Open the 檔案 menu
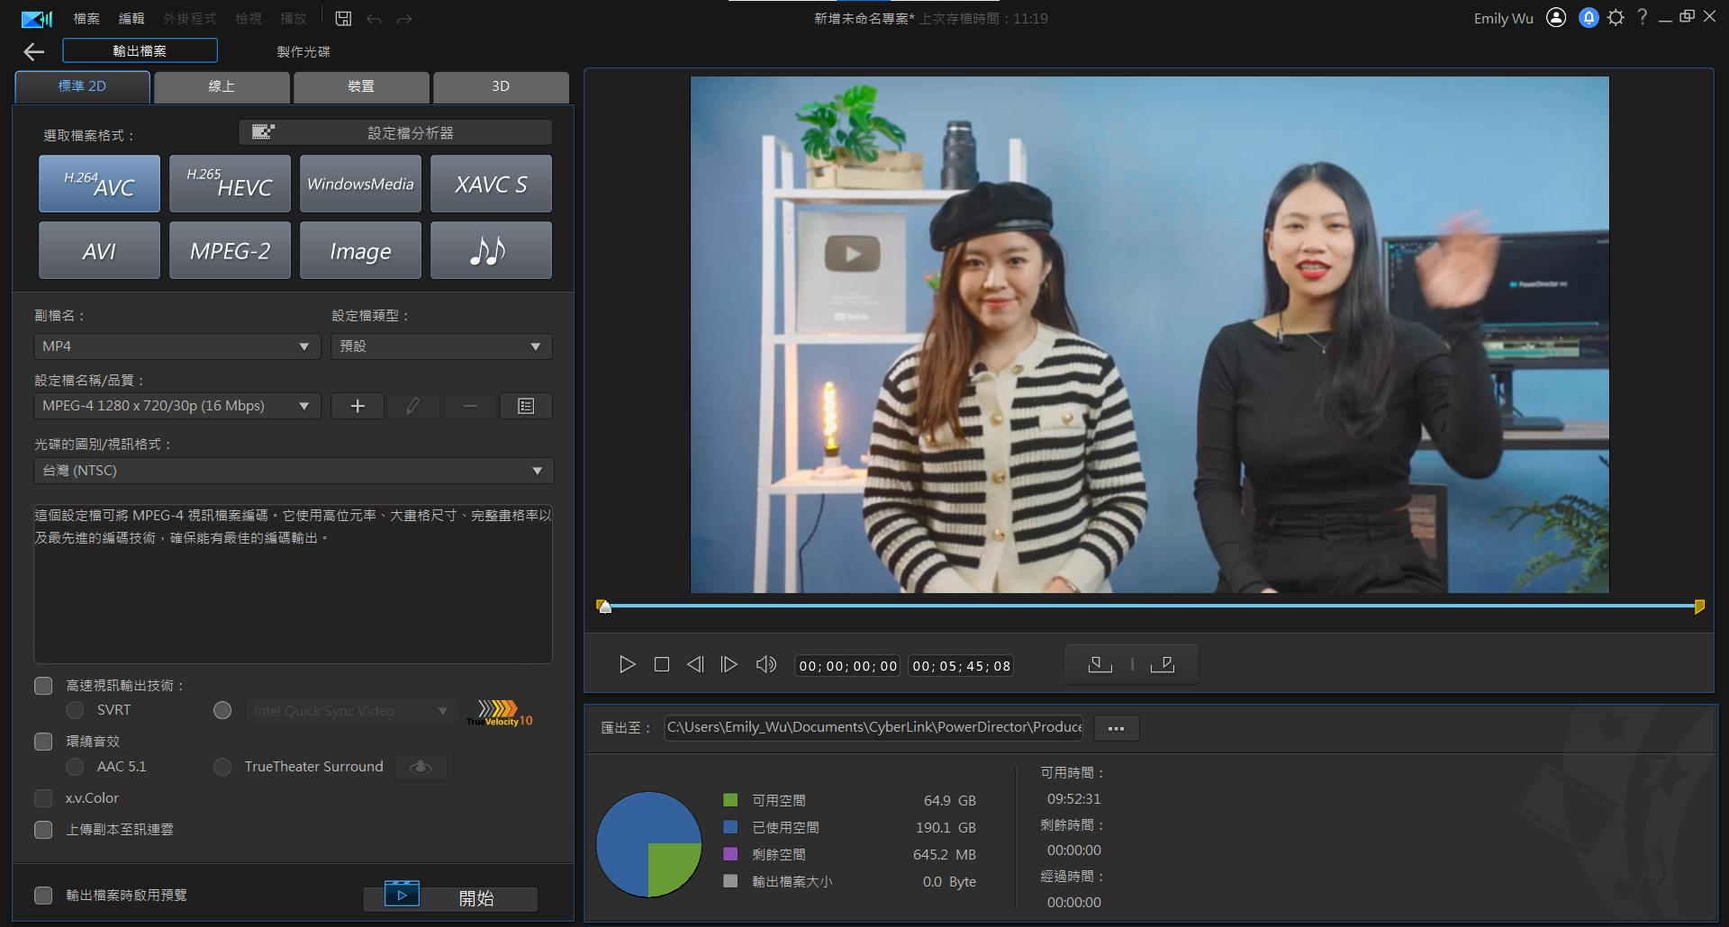Viewport: 1729px width, 927px height. coord(86,18)
